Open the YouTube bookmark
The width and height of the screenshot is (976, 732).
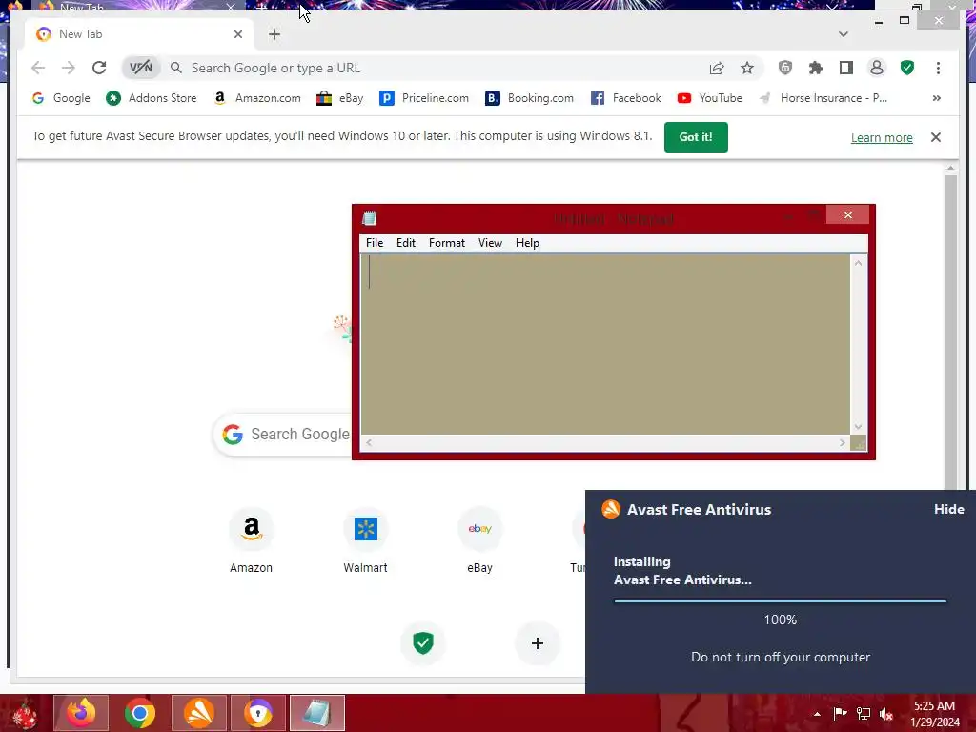(709, 98)
